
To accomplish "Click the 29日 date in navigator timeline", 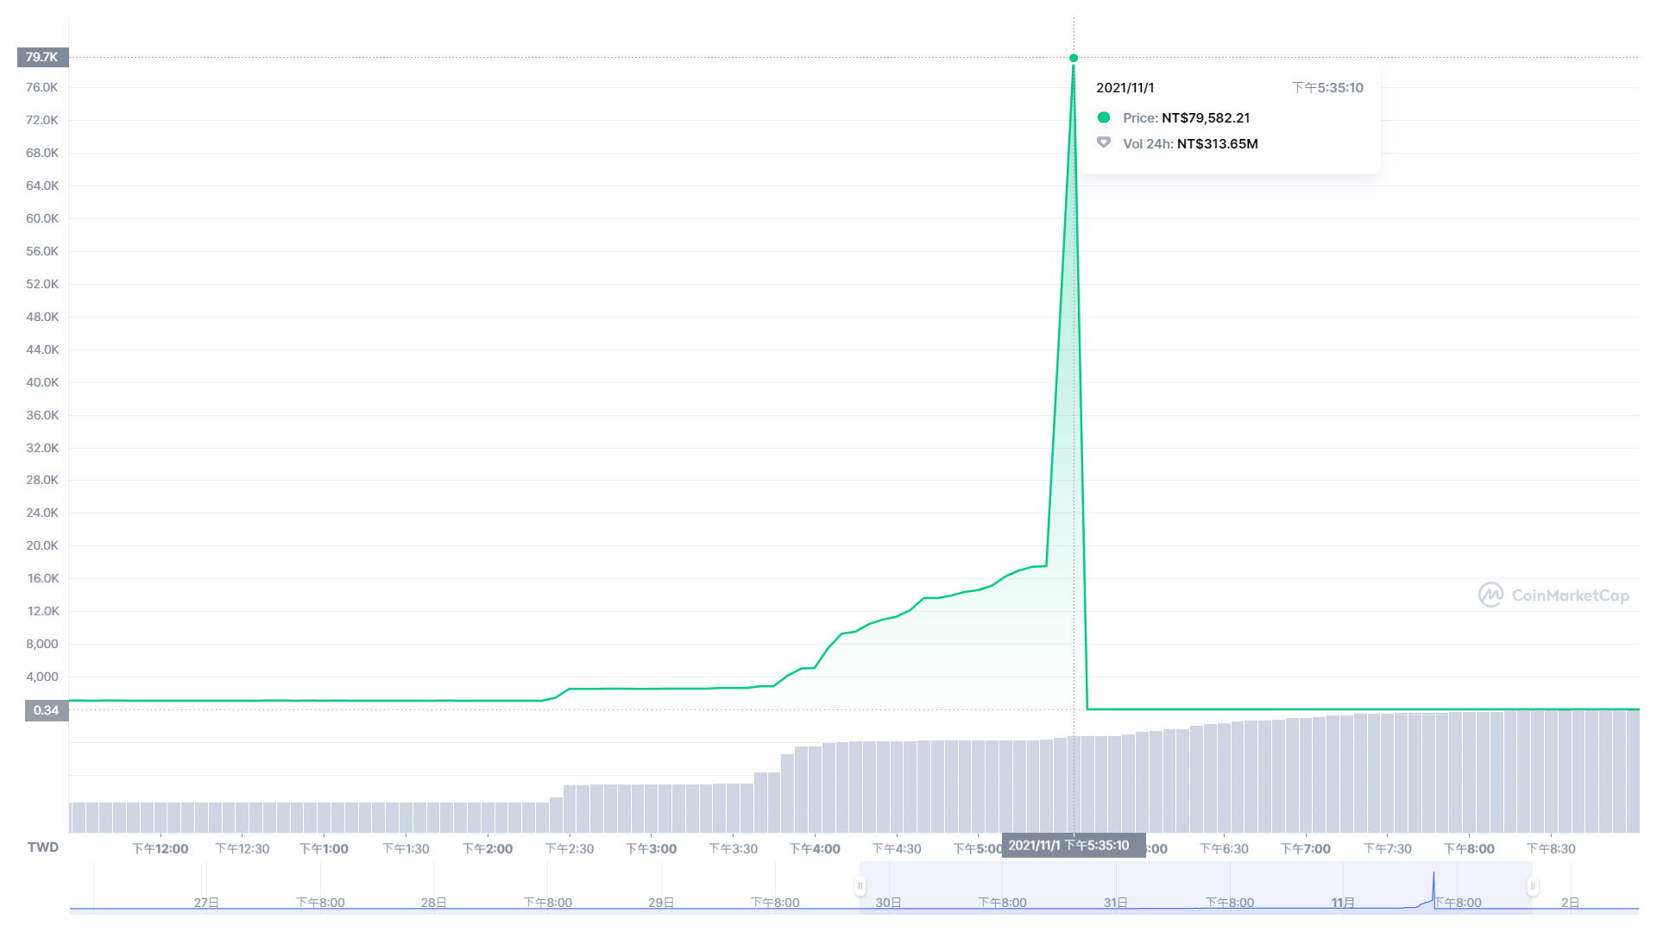I will pos(661,903).
